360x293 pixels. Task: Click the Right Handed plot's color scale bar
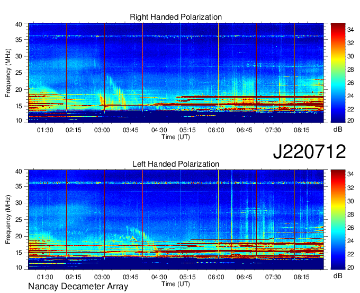pyautogui.click(x=338, y=73)
